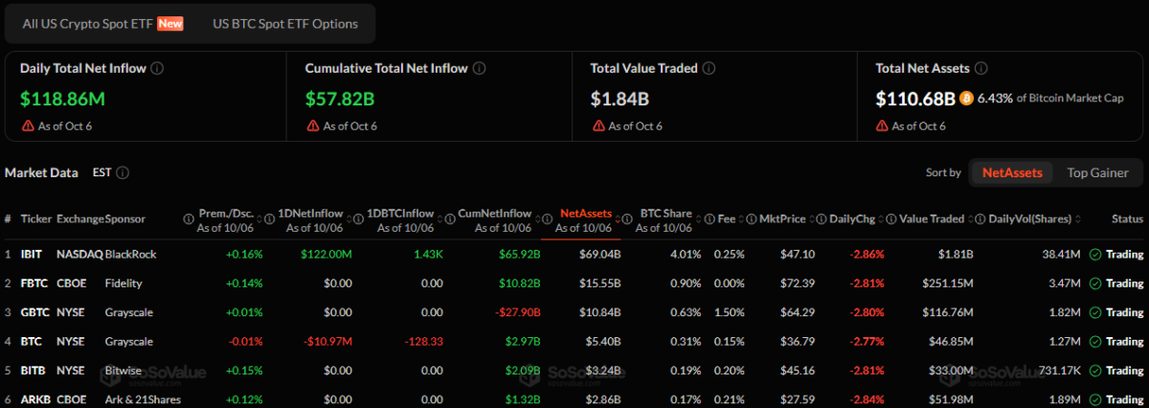Click sort arrows after DailyVol(Shares) header
Viewport: 1149px width, 408px height.
pyautogui.click(x=1077, y=219)
